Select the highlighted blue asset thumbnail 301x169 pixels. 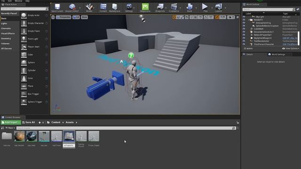pos(69,137)
